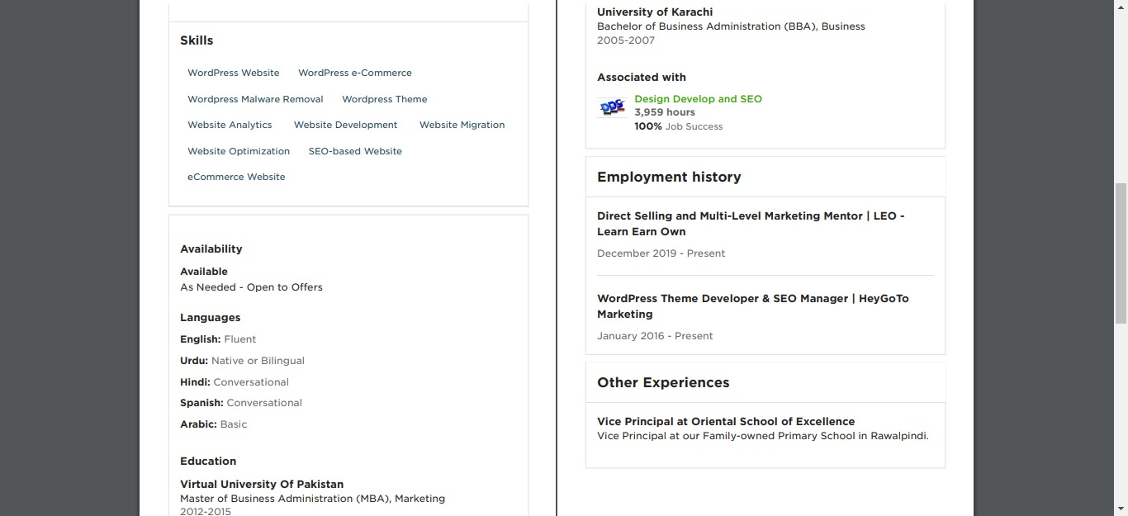Click the University of Karachi education entry
Screen dimensions: 1128x516
click(x=655, y=12)
